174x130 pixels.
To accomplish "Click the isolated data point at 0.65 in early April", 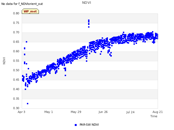I will tap(27, 42).
